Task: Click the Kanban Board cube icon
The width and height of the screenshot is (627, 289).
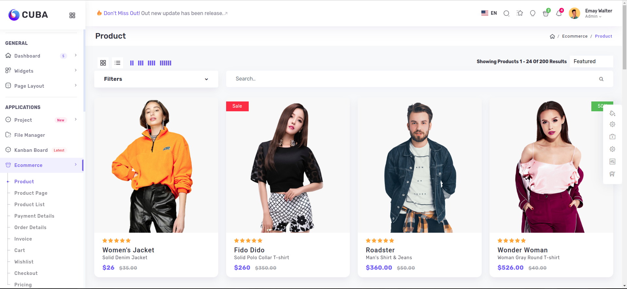Action: (8, 150)
